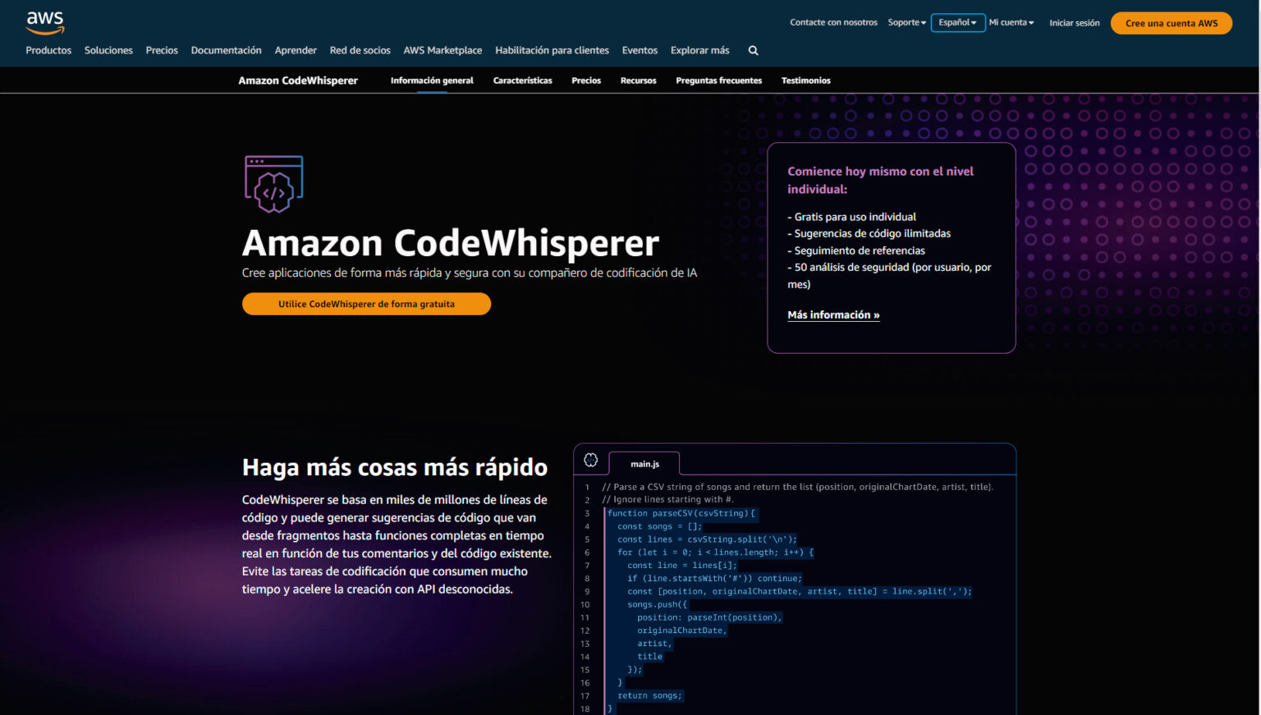The height and width of the screenshot is (715, 1261).
Task: Go to the Preguntas frecuentes tab
Action: point(718,80)
